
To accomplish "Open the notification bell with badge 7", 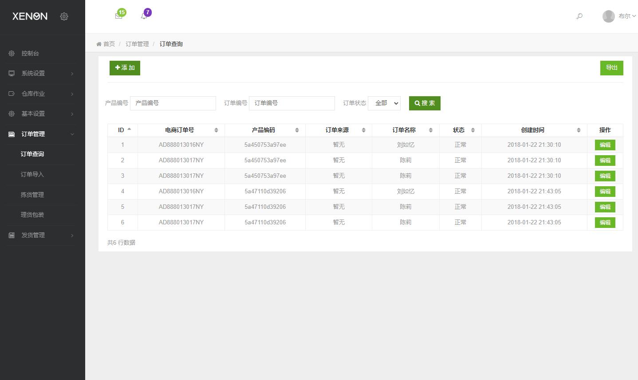I will (x=144, y=16).
